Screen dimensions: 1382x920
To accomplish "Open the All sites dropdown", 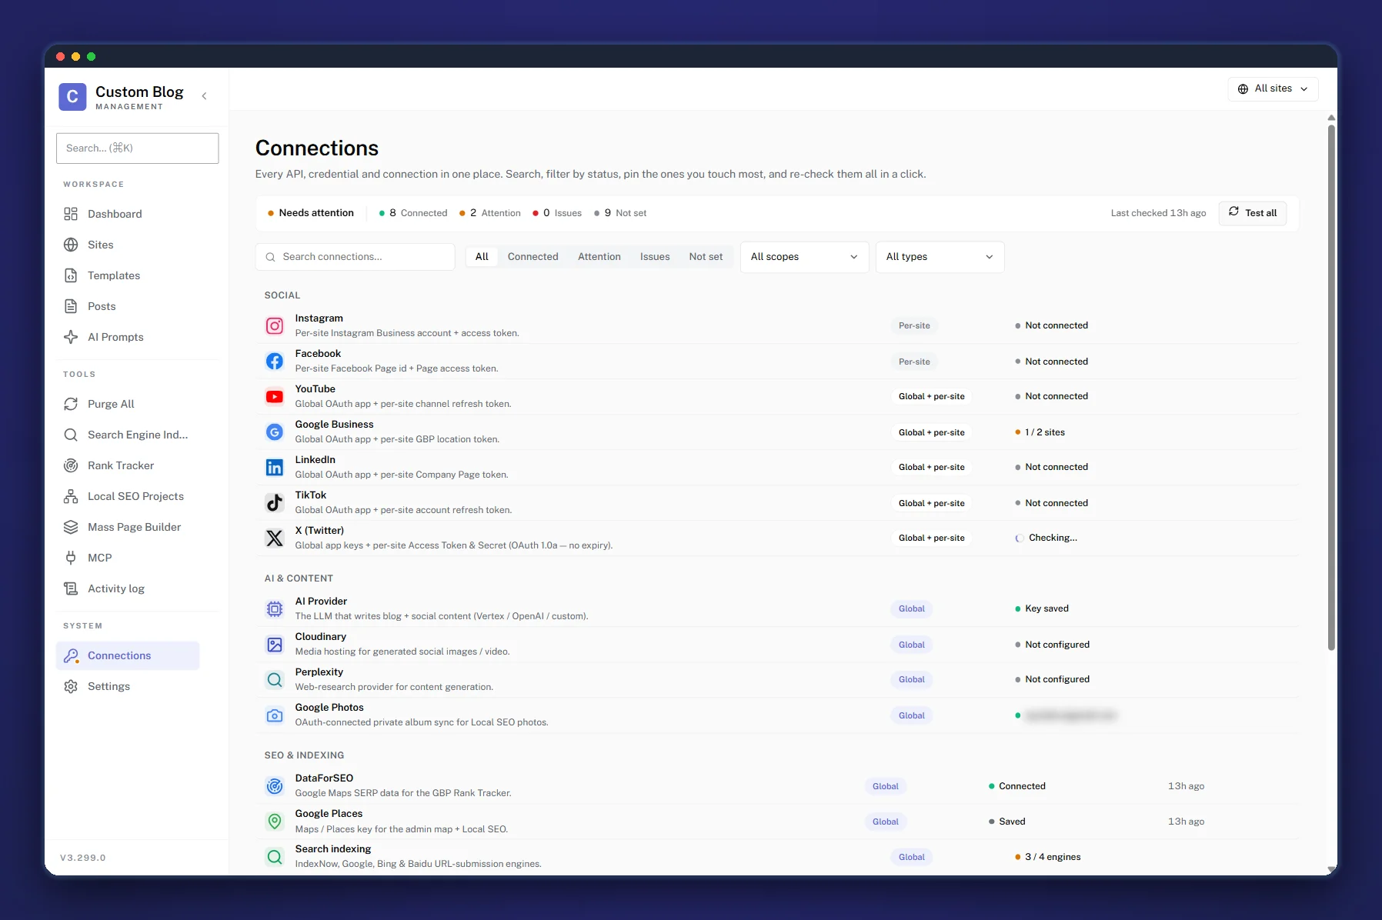I will [1273, 88].
